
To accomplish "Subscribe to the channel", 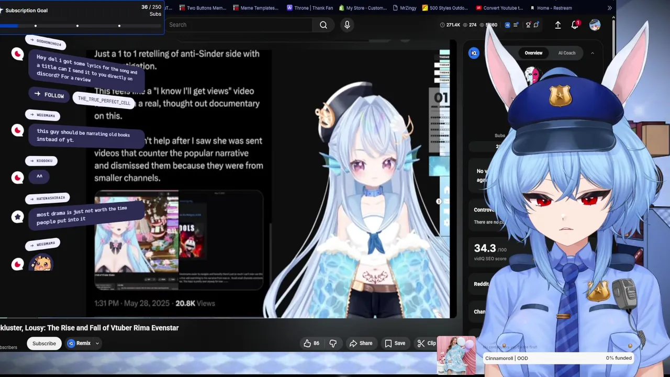I will click(x=44, y=343).
